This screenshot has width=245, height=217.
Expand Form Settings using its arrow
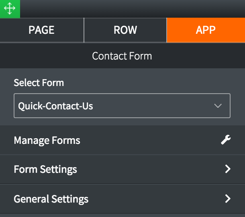[x=228, y=169]
